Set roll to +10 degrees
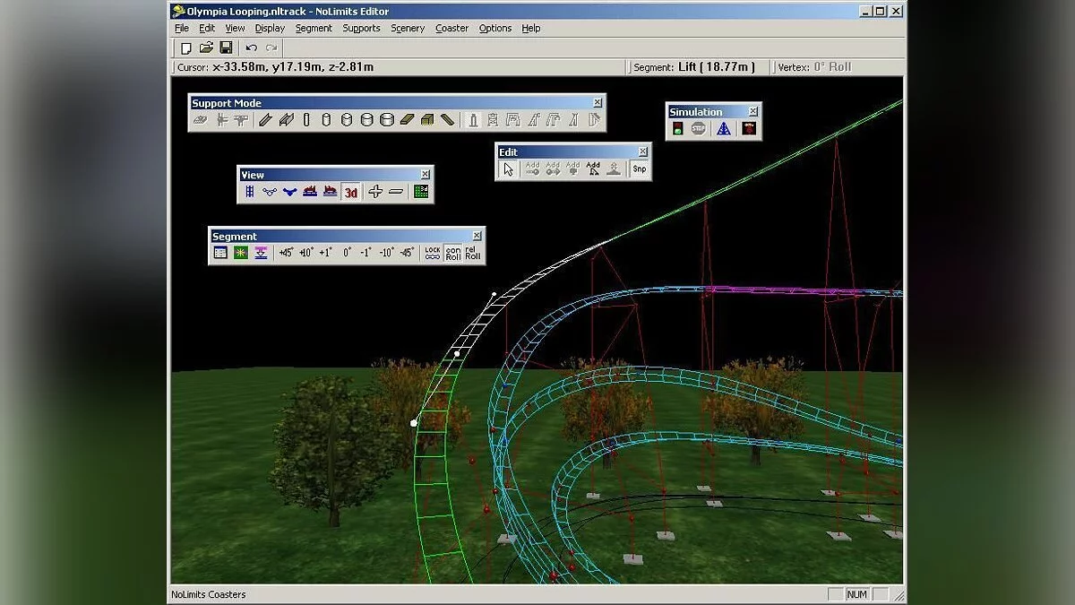 (x=306, y=253)
